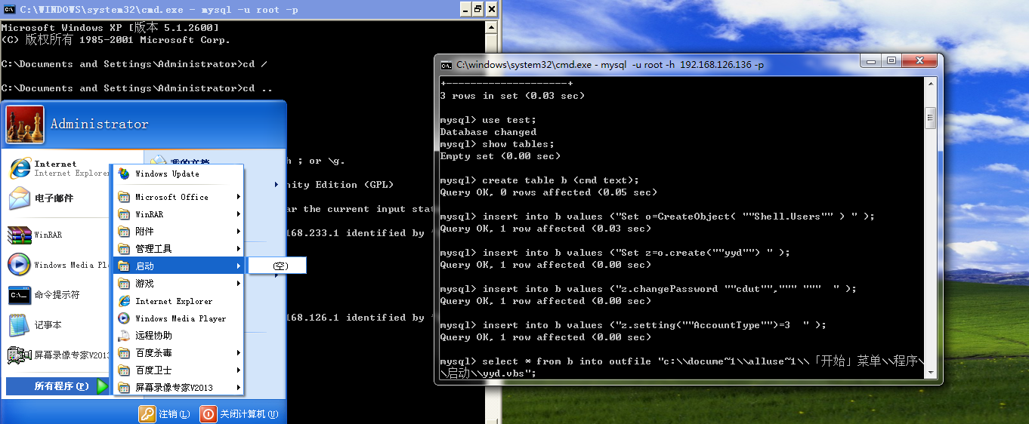Expand the 管理工具 admin tools submenu
This screenshot has height=424, width=1029.
point(179,249)
